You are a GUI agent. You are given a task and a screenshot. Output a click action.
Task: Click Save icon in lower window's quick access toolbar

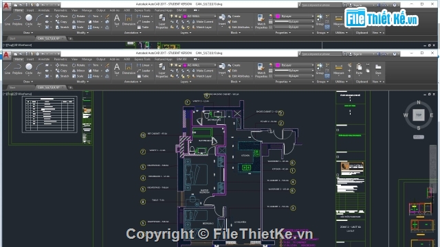click(x=26, y=54)
